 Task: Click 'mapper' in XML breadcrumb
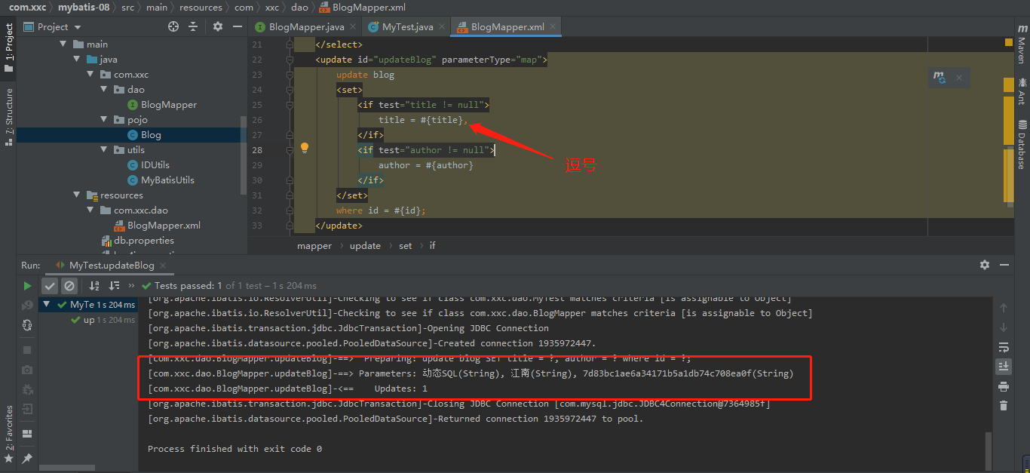(314, 245)
